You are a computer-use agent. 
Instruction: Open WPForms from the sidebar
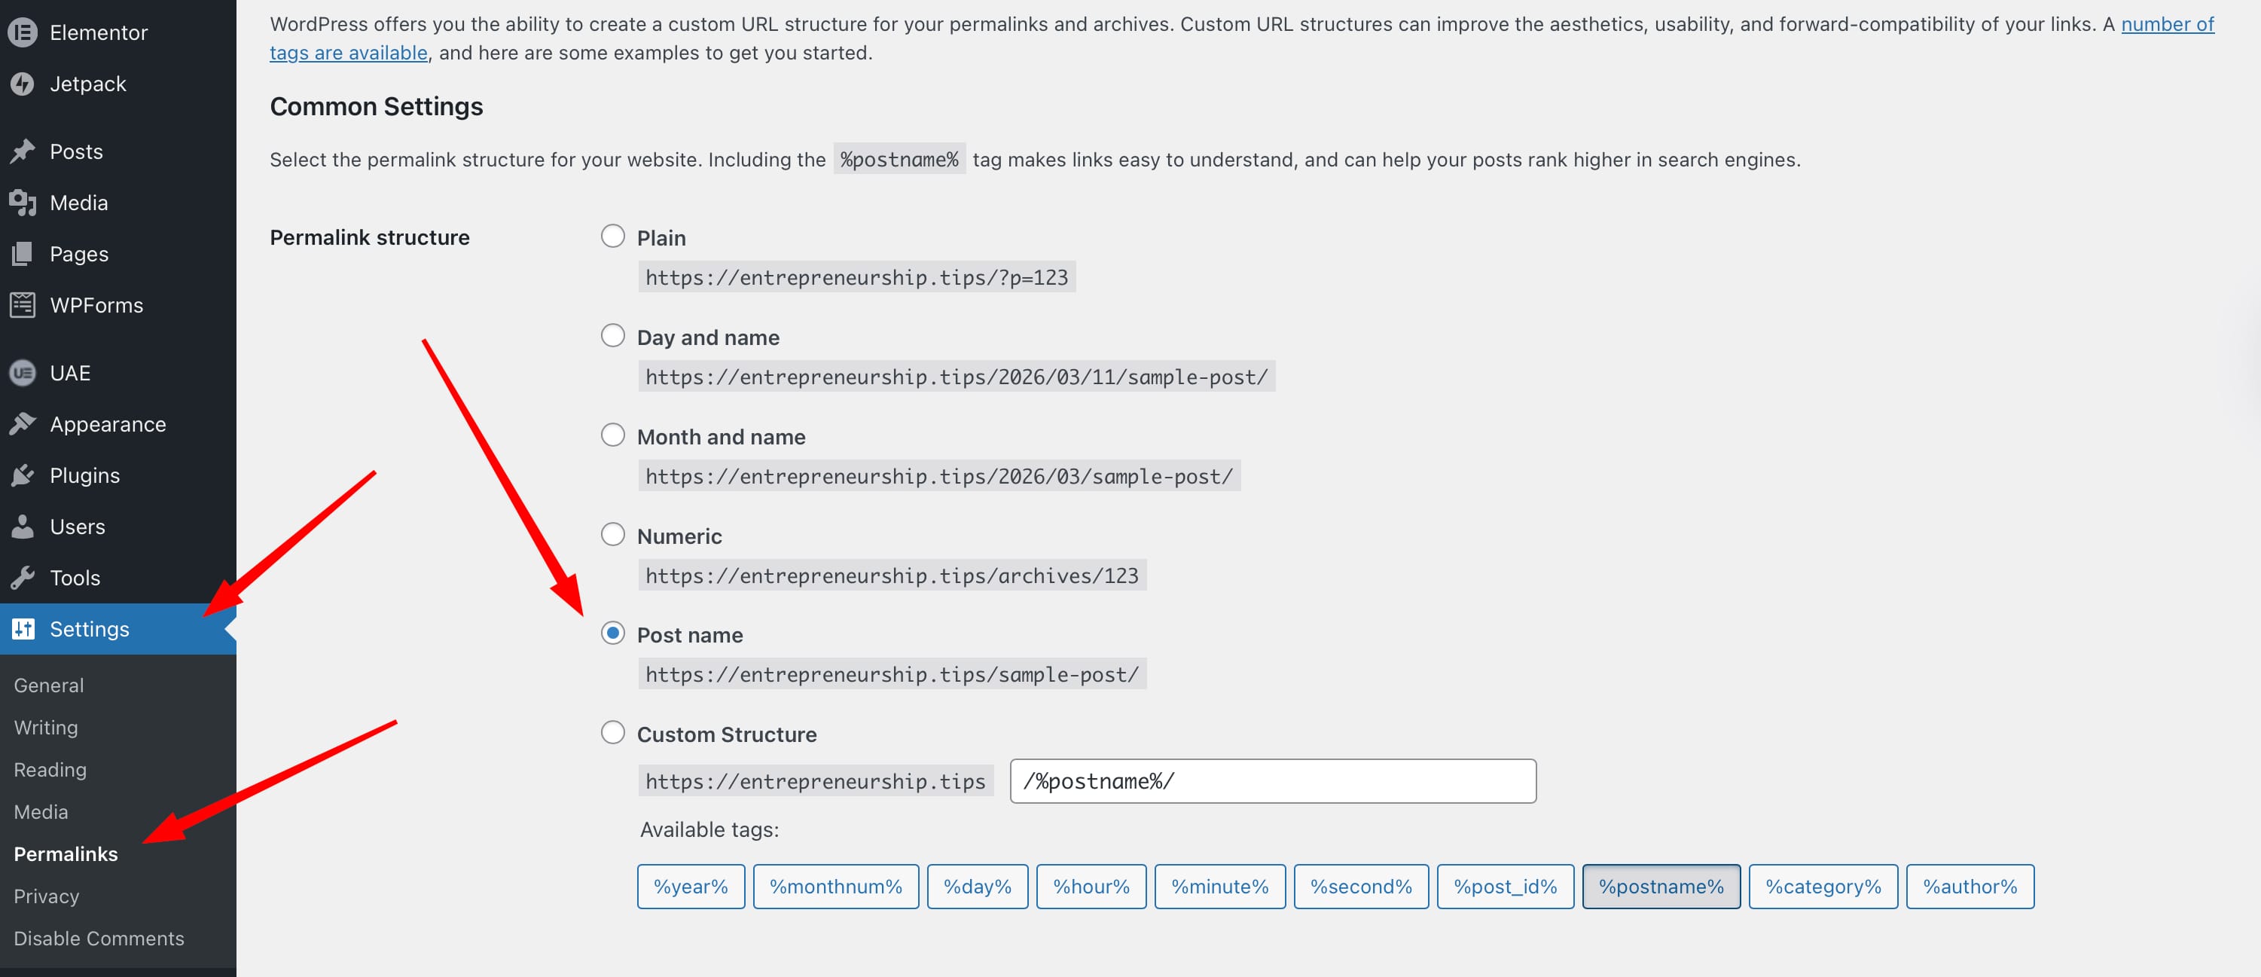click(96, 304)
